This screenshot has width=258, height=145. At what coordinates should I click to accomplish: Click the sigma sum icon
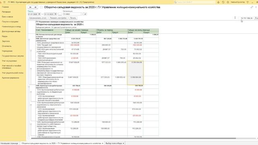click(235, 18)
